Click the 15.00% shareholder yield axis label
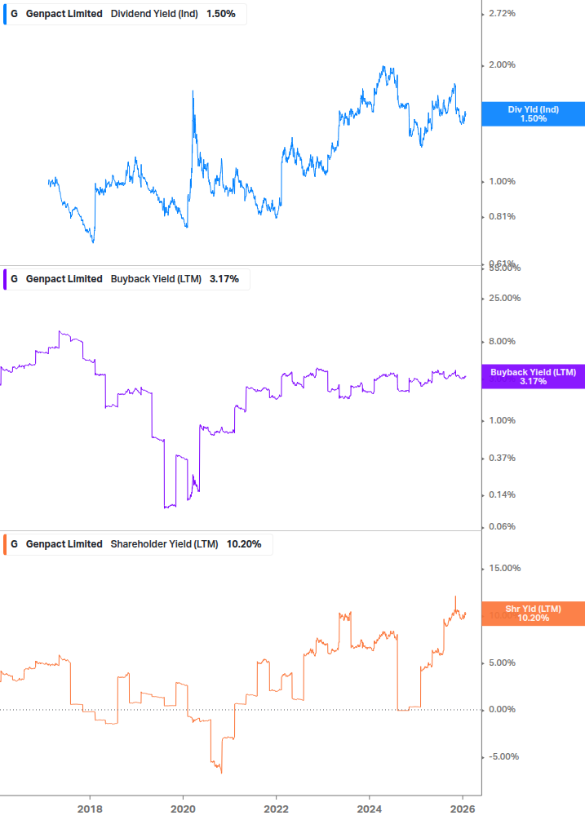Viewport: 585px width, 820px height. pos(504,569)
